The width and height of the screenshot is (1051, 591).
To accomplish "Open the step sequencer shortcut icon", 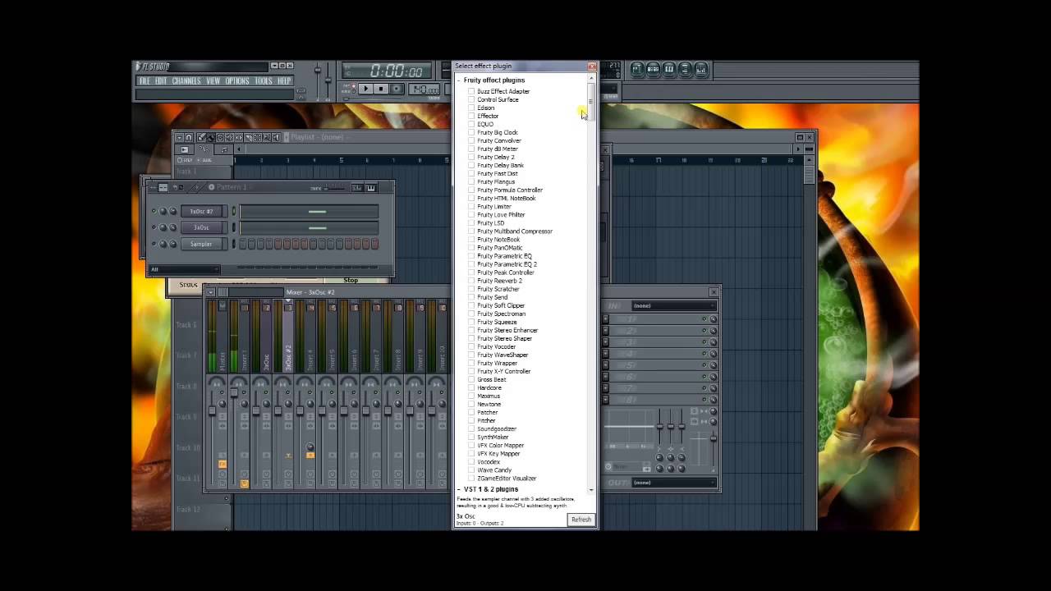I will (654, 70).
